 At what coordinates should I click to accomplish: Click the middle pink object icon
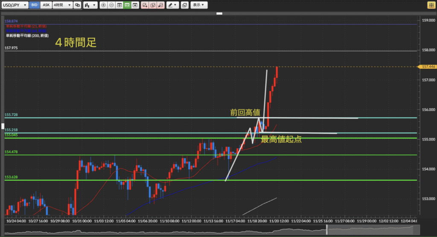pos(152,5)
